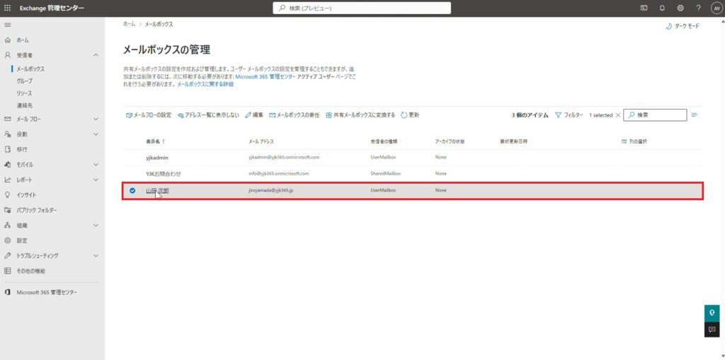Open the list view options icon
The height and width of the screenshot is (360, 725).
(x=694, y=115)
